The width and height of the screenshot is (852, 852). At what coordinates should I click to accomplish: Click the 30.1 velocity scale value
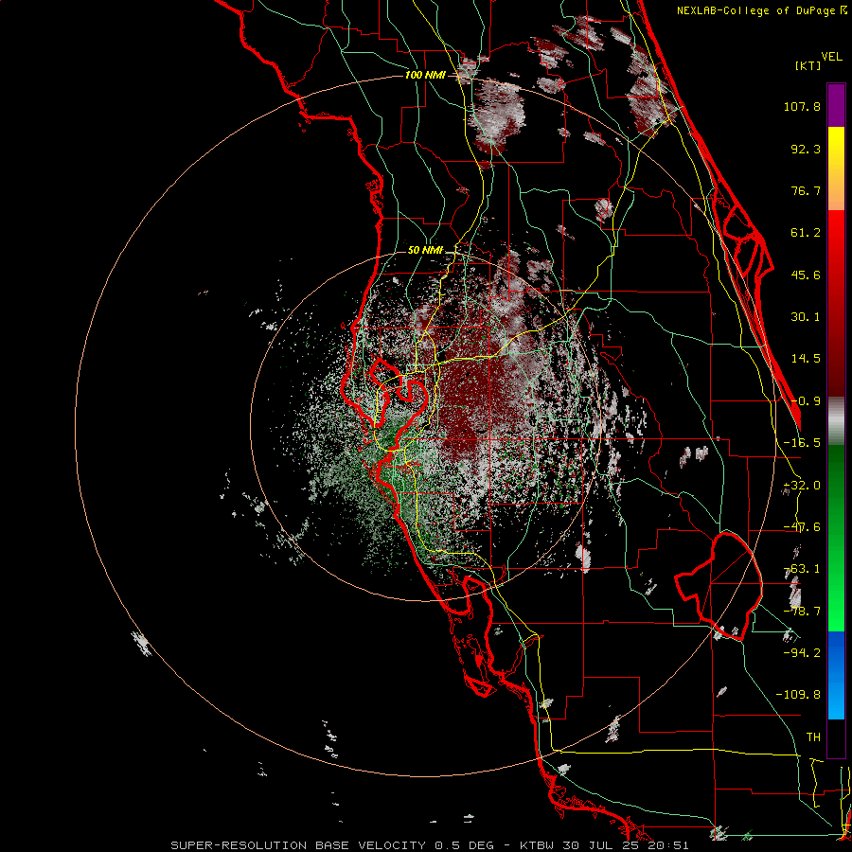pos(806,317)
